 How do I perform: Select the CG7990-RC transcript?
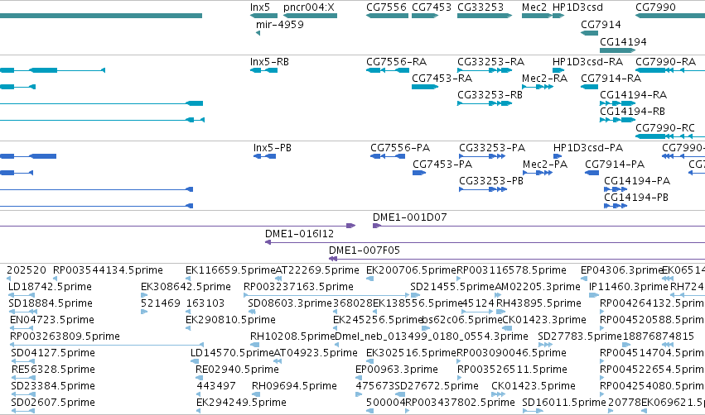coord(670,136)
